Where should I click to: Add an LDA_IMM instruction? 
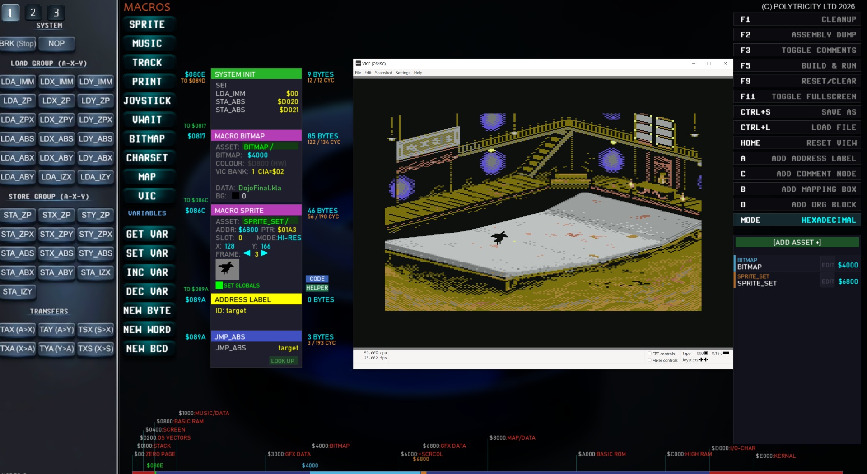pyautogui.click(x=18, y=82)
